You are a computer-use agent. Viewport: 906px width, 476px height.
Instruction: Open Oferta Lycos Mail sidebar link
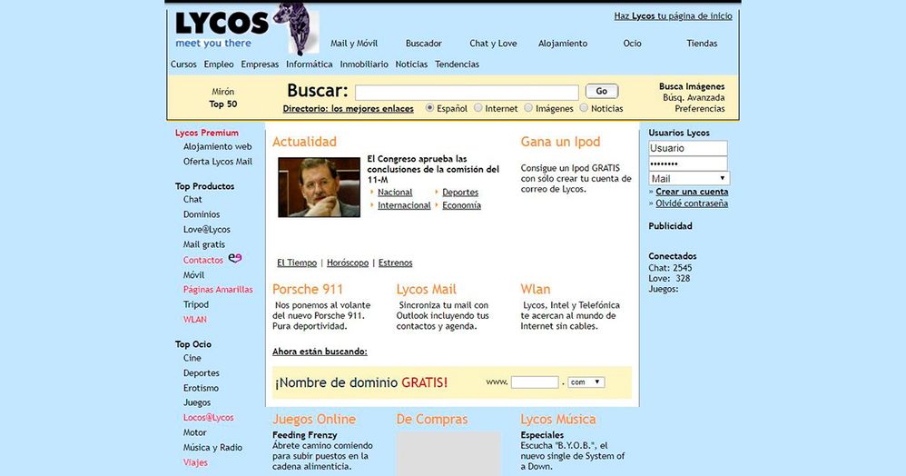pos(218,162)
